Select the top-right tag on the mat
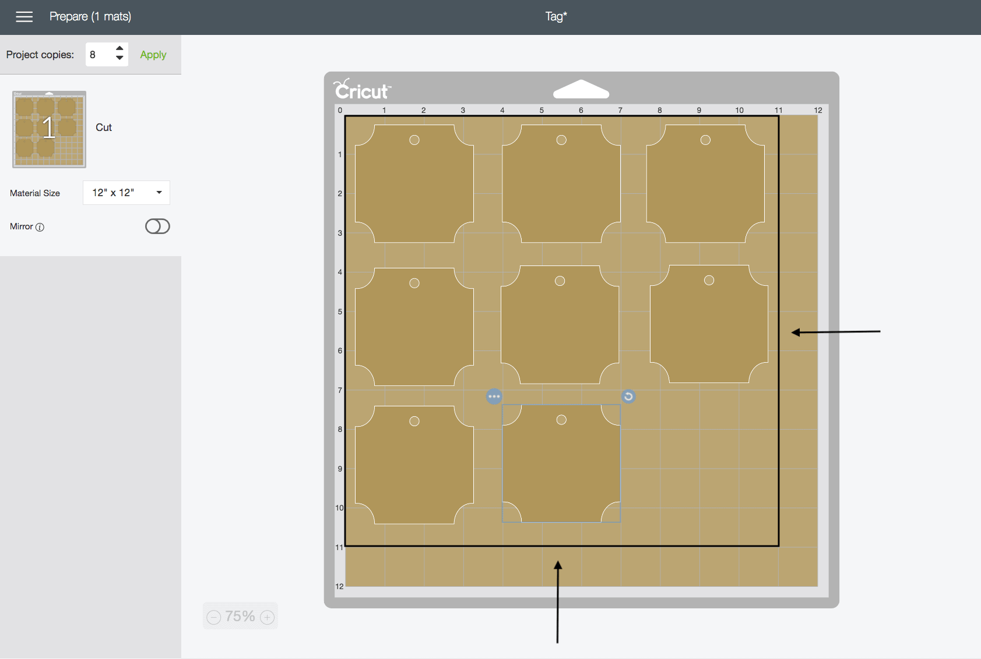 pyautogui.click(x=705, y=184)
